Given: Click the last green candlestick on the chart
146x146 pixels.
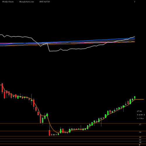Looking at the screenshot, I should 135,98.
